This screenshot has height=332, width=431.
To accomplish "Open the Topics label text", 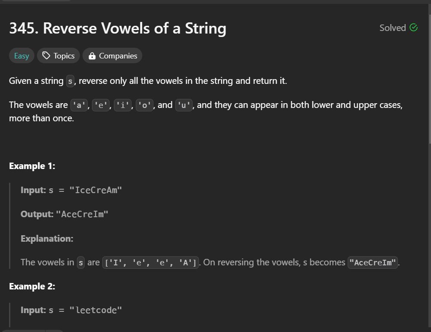I will 64,56.
